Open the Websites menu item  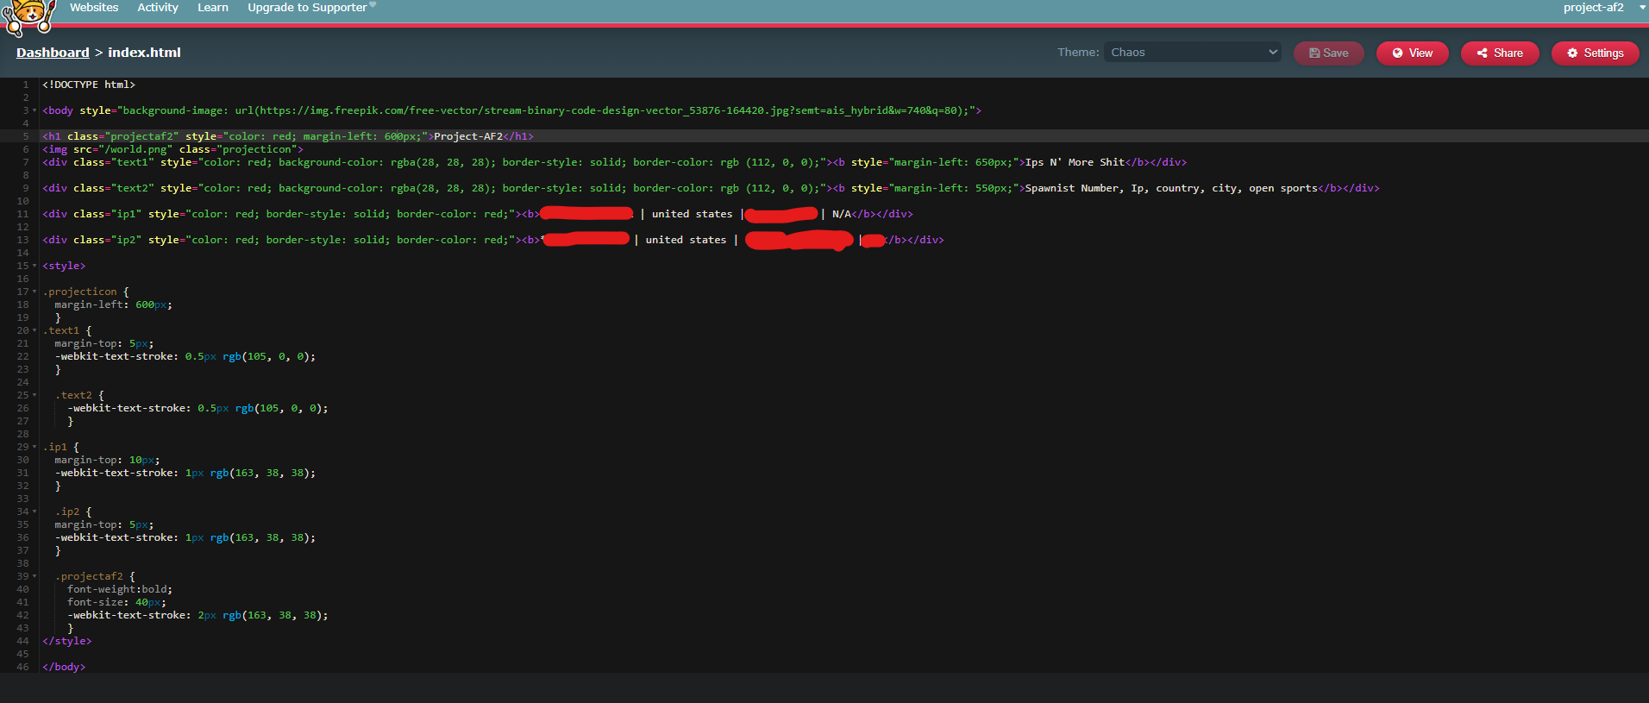[94, 8]
